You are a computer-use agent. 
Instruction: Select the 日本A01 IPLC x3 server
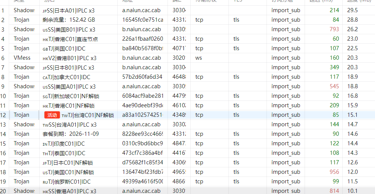69,10
